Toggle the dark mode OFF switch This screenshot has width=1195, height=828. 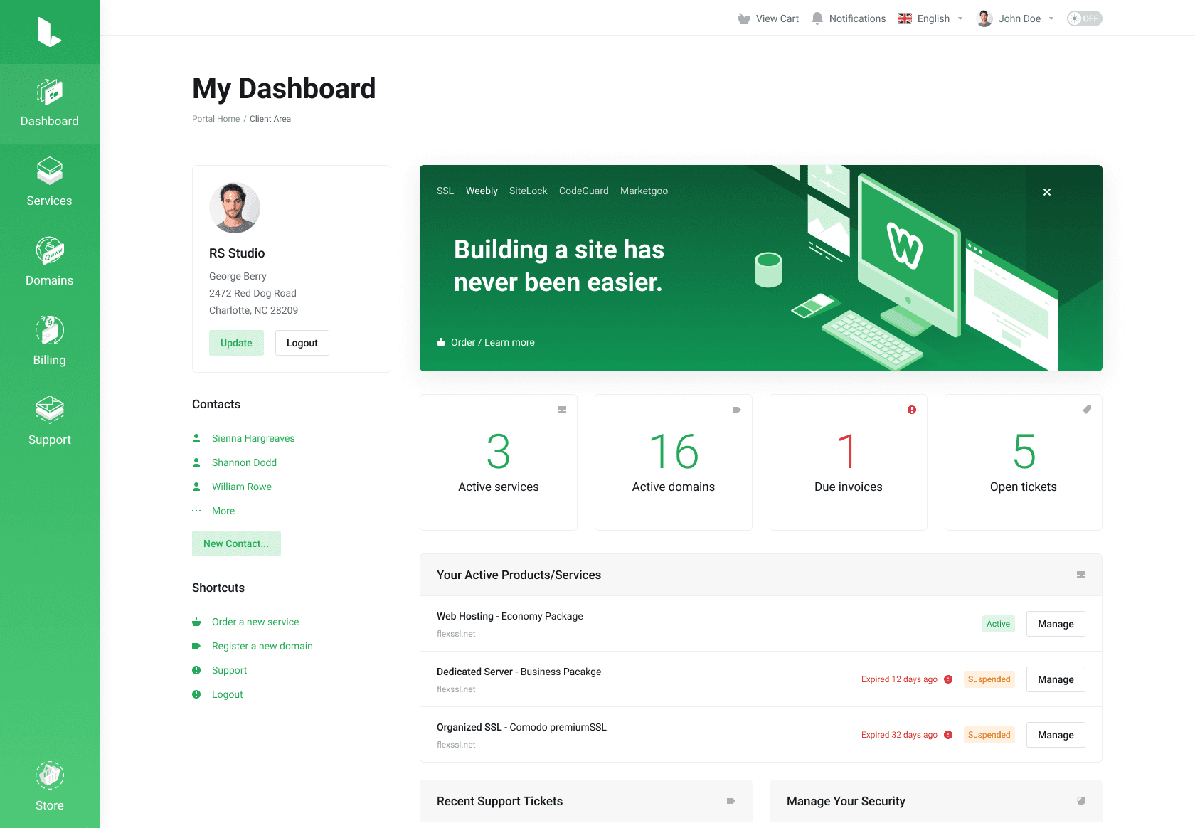coord(1084,18)
